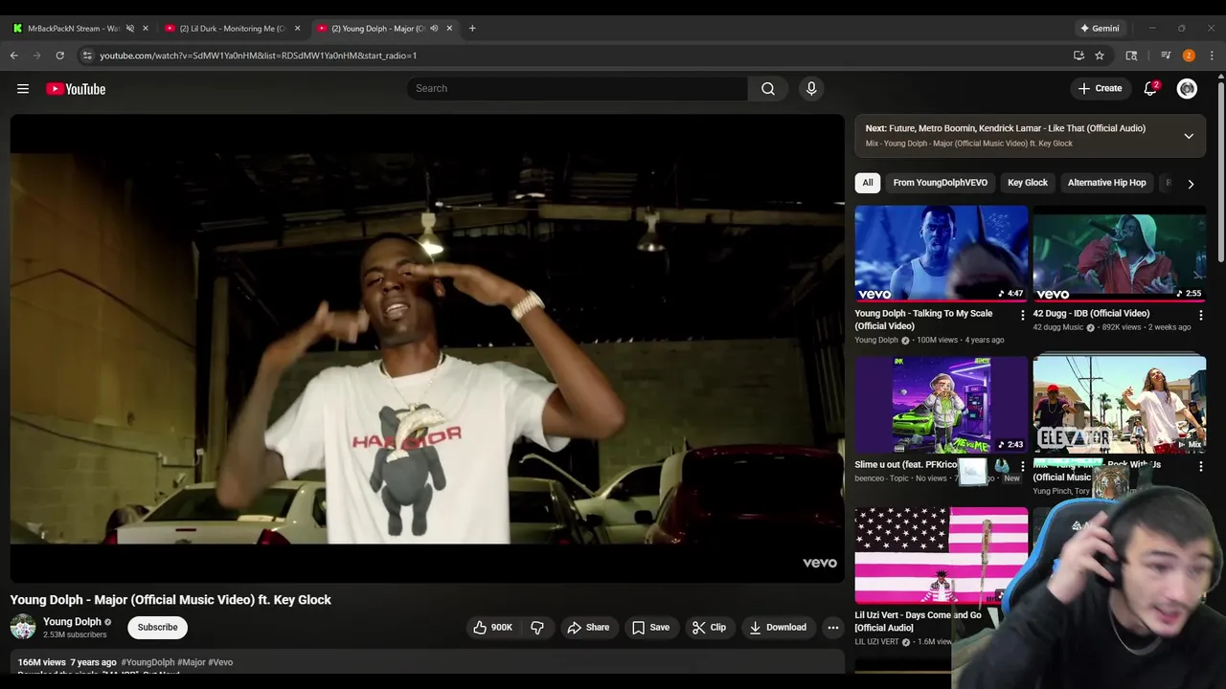Open Slime u out video thumbnail
This screenshot has width=1226, height=689.
click(x=942, y=404)
